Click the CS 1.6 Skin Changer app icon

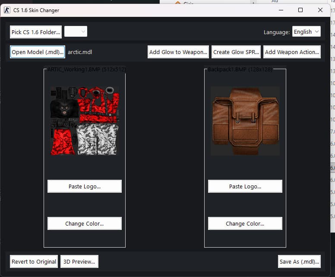pyautogui.click(x=7, y=10)
